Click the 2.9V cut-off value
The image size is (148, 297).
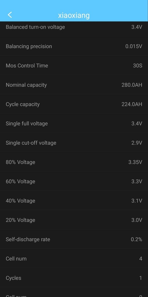tap(137, 143)
